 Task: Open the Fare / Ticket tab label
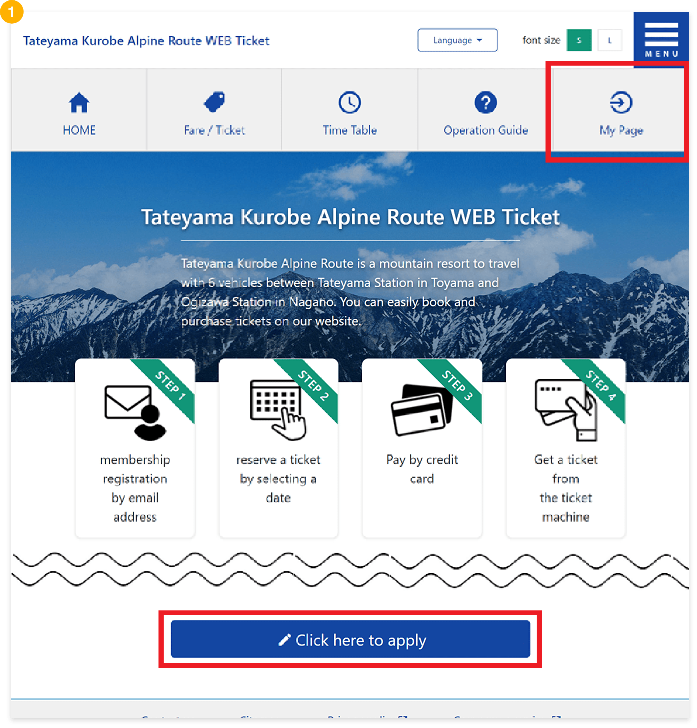tap(214, 130)
